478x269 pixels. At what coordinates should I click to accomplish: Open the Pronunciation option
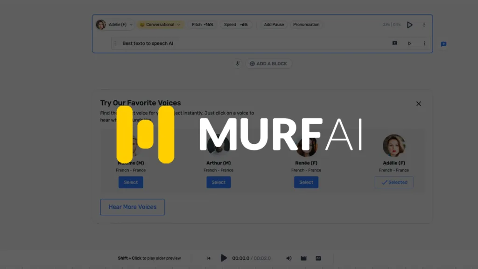pyautogui.click(x=306, y=25)
